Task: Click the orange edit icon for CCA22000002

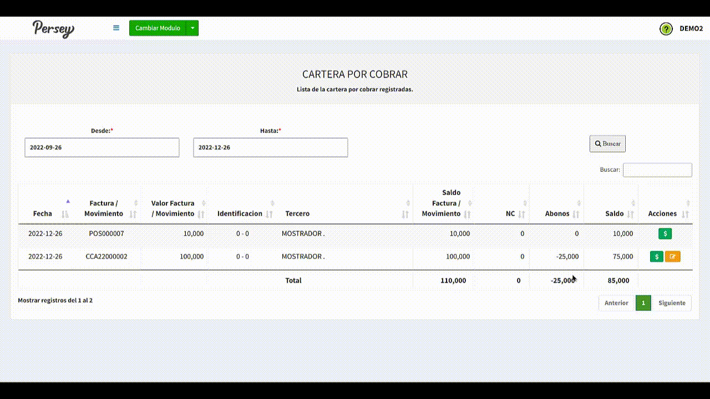Action: pos(673,257)
